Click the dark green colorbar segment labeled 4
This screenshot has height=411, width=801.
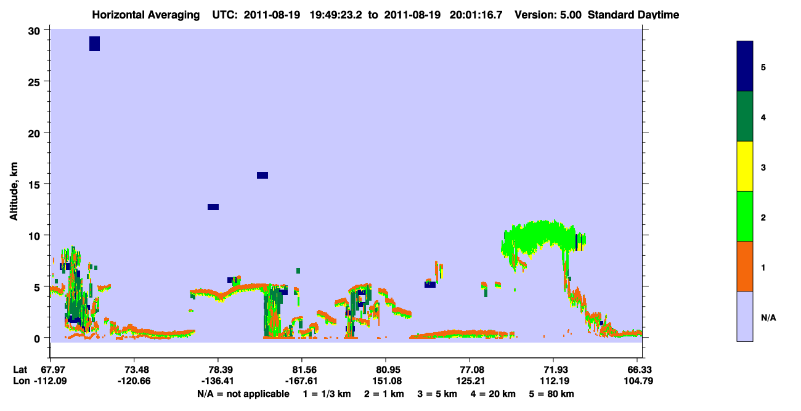click(x=745, y=116)
